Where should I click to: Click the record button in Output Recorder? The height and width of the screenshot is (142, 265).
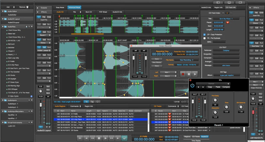tap(183, 74)
